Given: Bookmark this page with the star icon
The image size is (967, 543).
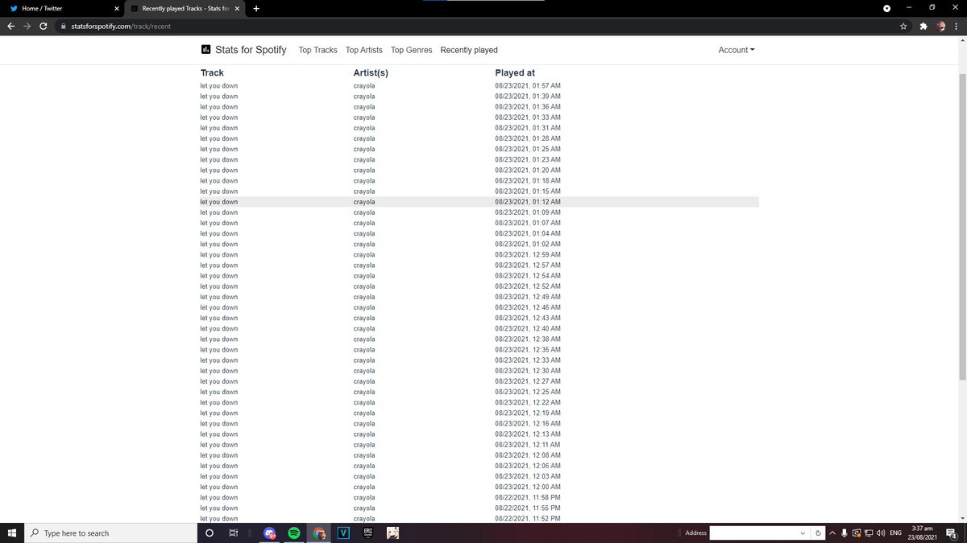Looking at the screenshot, I should click(x=903, y=26).
